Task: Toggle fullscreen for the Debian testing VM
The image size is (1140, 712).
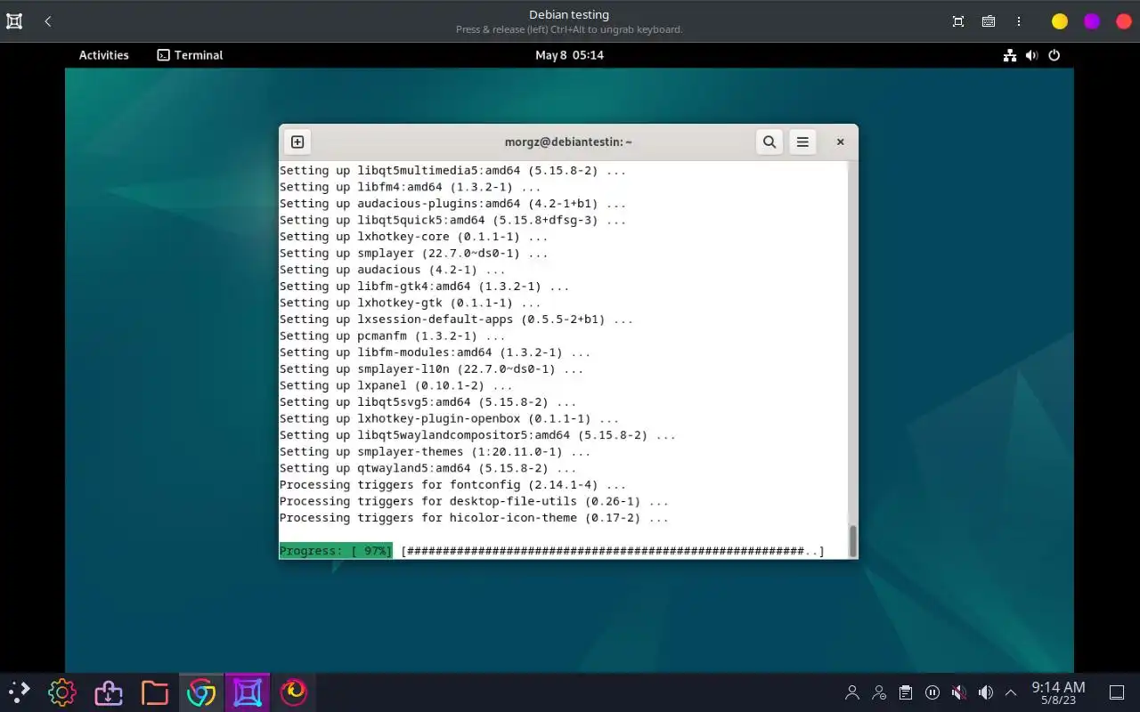Action: pos(958,21)
